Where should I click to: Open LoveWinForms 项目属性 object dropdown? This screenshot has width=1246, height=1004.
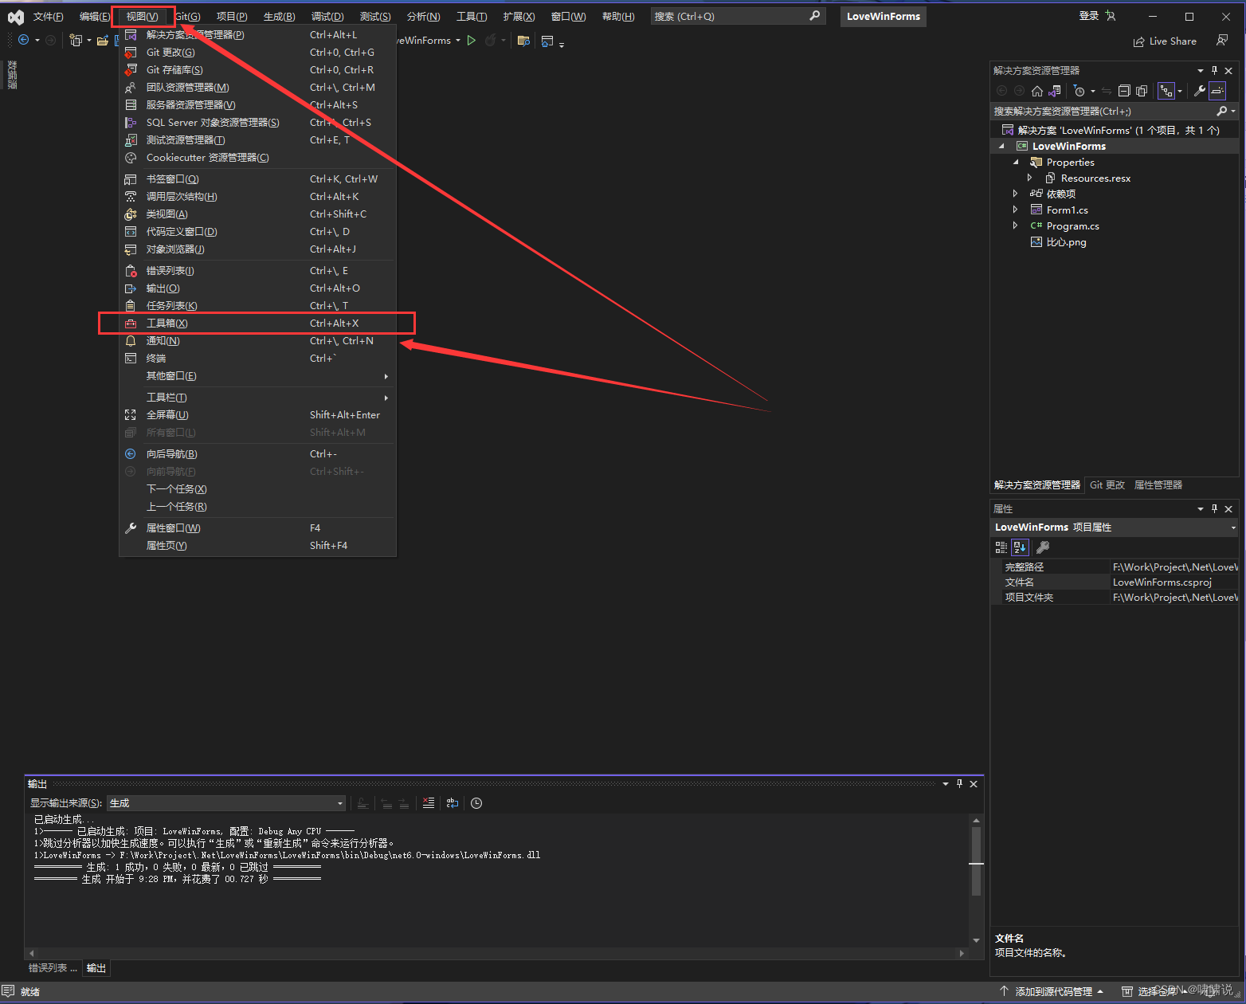(1115, 527)
